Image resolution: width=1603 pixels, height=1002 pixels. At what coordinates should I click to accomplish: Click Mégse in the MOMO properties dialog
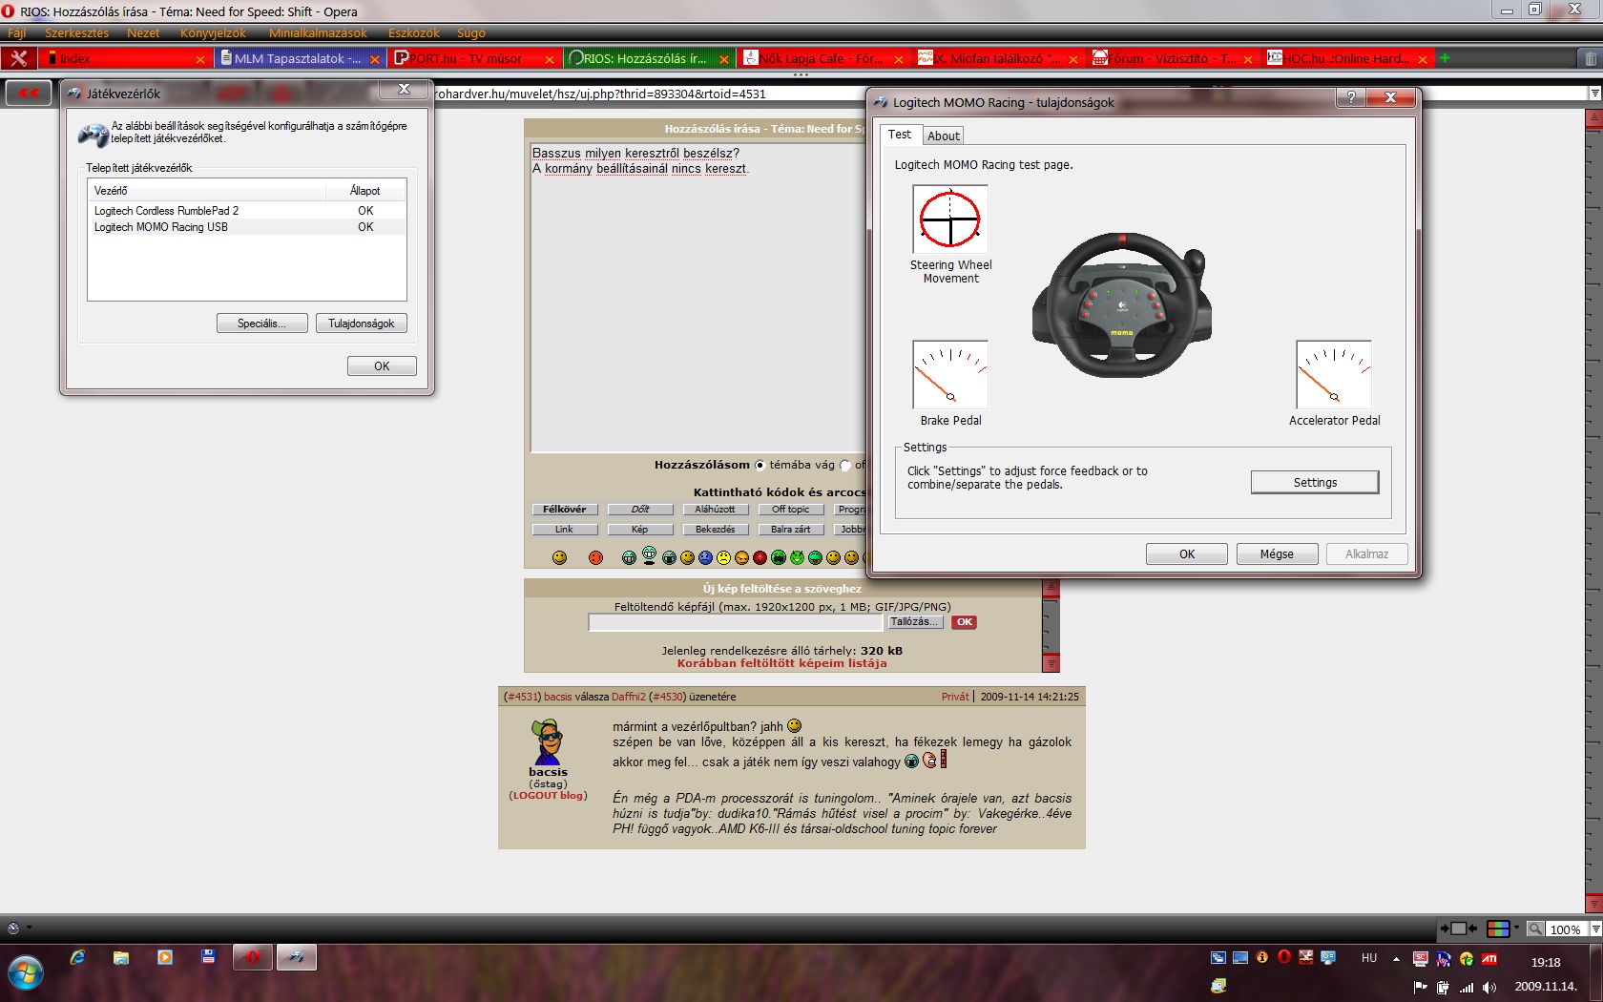(x=1277, y=553)
